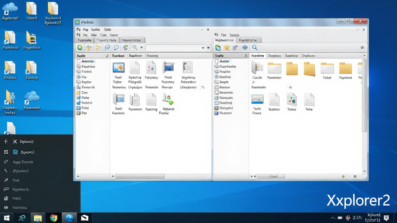
Task: Click the blue magnifier icon in right pane toolbar
Action: tap(254, 48)
